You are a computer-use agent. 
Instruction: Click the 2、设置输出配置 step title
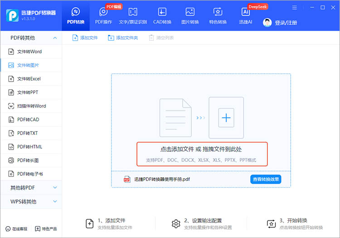click(203, 221)
